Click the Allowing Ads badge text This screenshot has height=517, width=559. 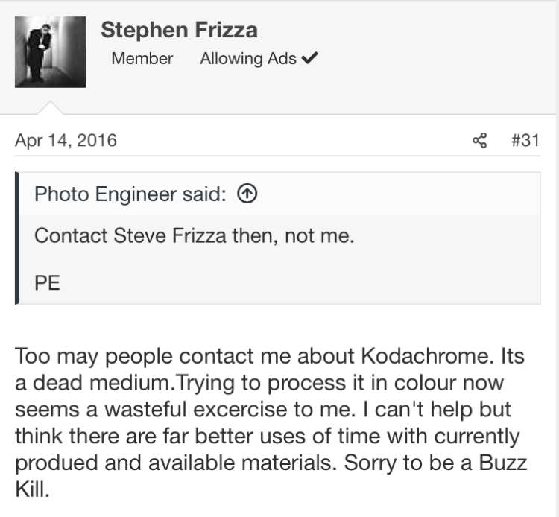pyautogui.click(x=247, y=59)
